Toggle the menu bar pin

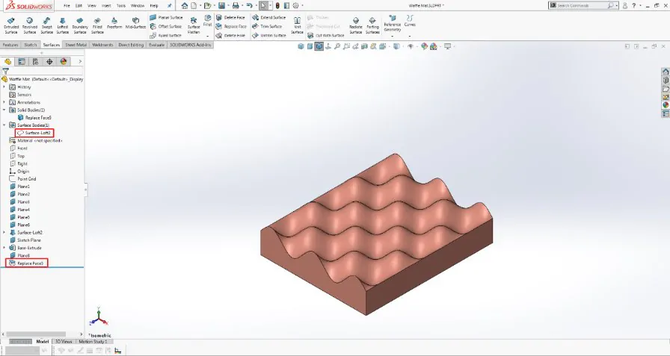(x=169, y=5)
